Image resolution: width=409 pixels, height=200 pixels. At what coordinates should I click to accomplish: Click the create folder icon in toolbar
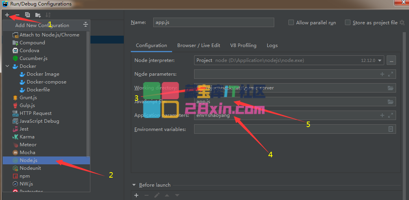pos(38,15)
